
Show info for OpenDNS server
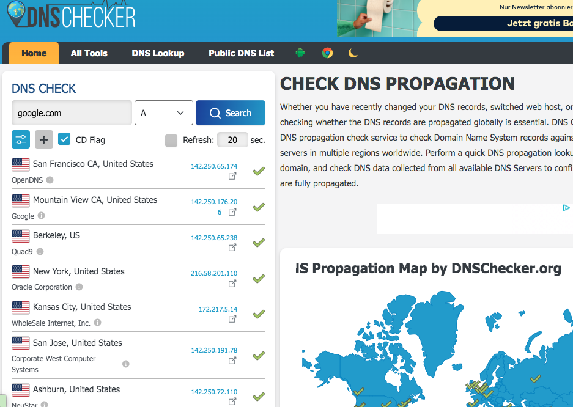(50, 180)
